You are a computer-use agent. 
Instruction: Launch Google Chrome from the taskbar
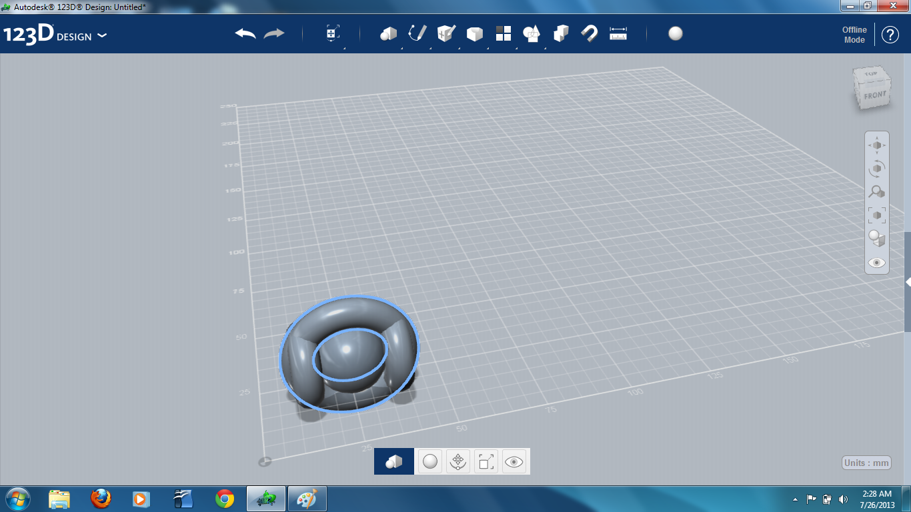pos(225,499)
